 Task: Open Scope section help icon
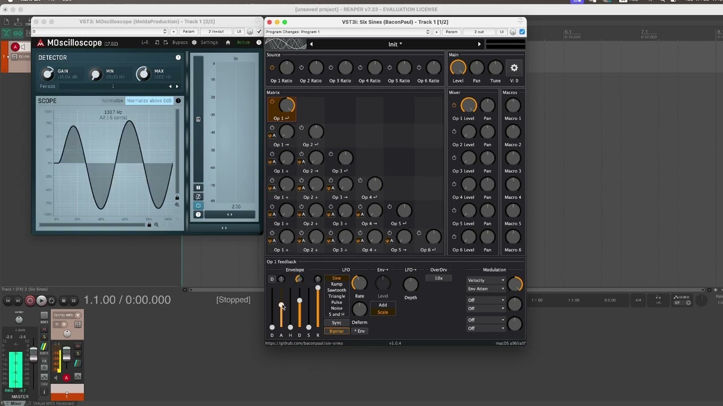(x=178, y=100)
